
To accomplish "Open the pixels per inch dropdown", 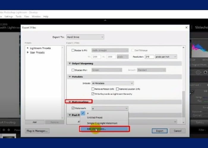I will (166, 57).
